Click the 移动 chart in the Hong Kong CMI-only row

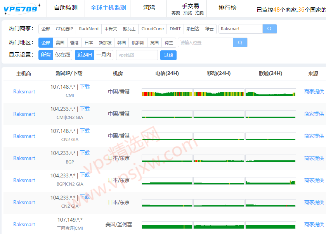click(219, 92)
